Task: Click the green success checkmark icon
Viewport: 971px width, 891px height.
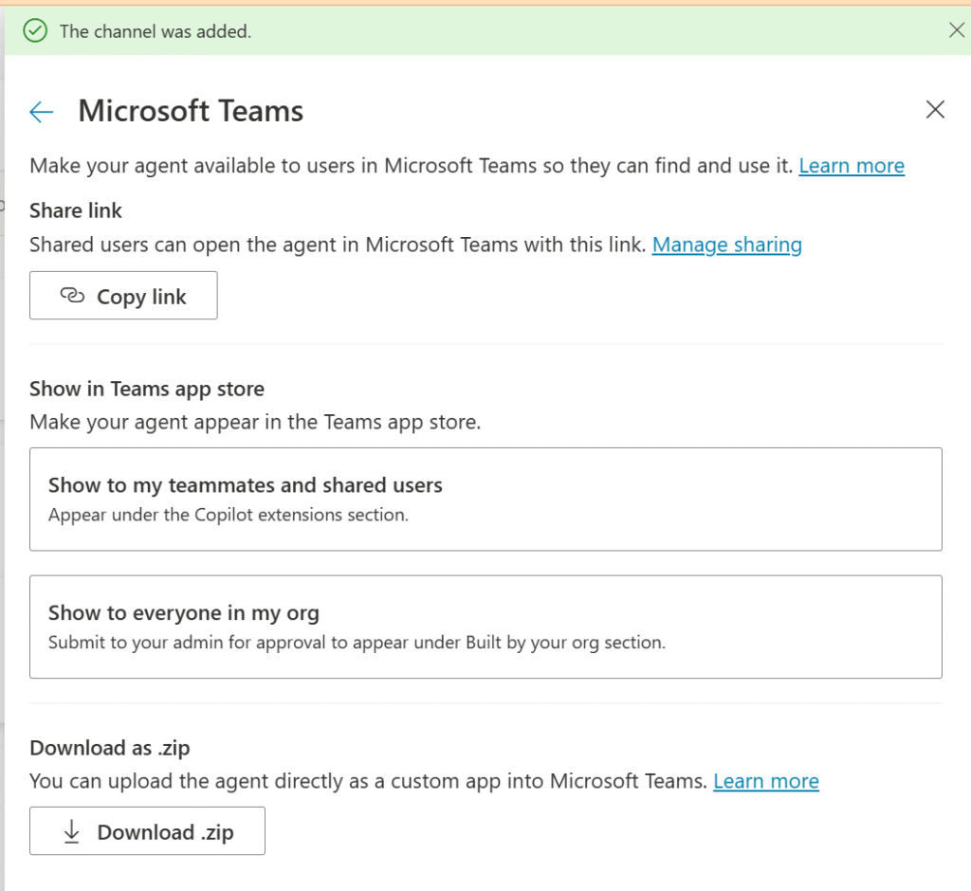Action: tap(35, 30)
